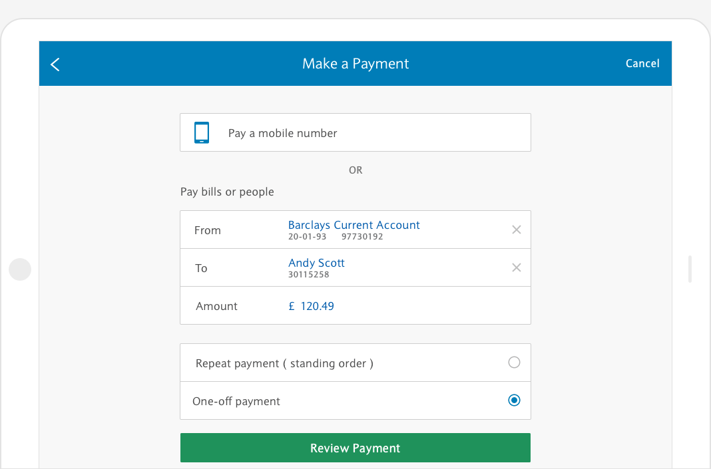711x469 pixels.
Task: Tap the One-off payment label
Action: (x=236, y=402)
